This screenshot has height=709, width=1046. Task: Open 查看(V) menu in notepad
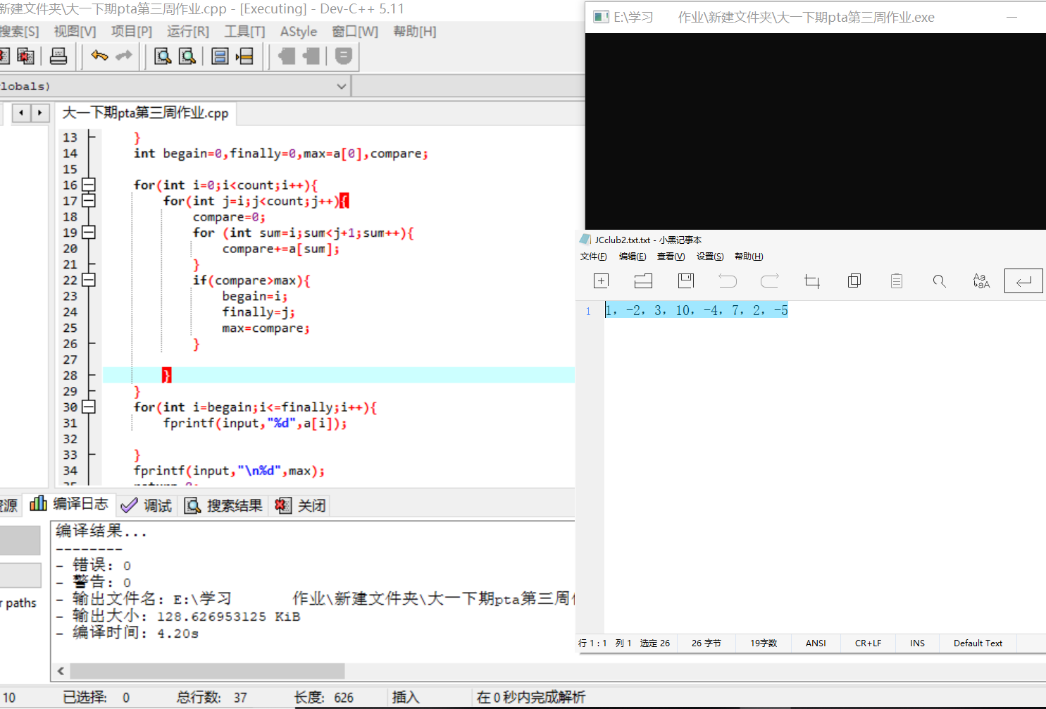click(671, 257)
